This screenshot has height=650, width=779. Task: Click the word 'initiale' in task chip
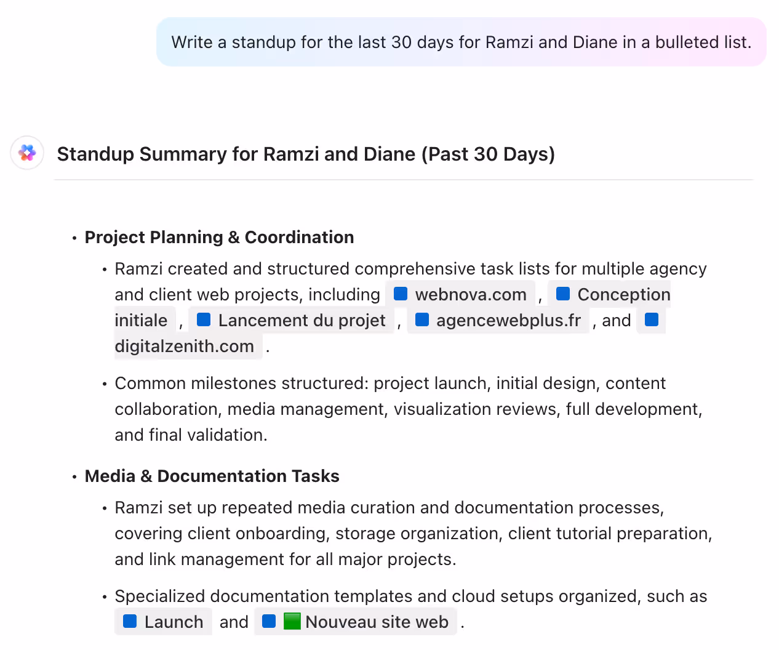(141, 321)
